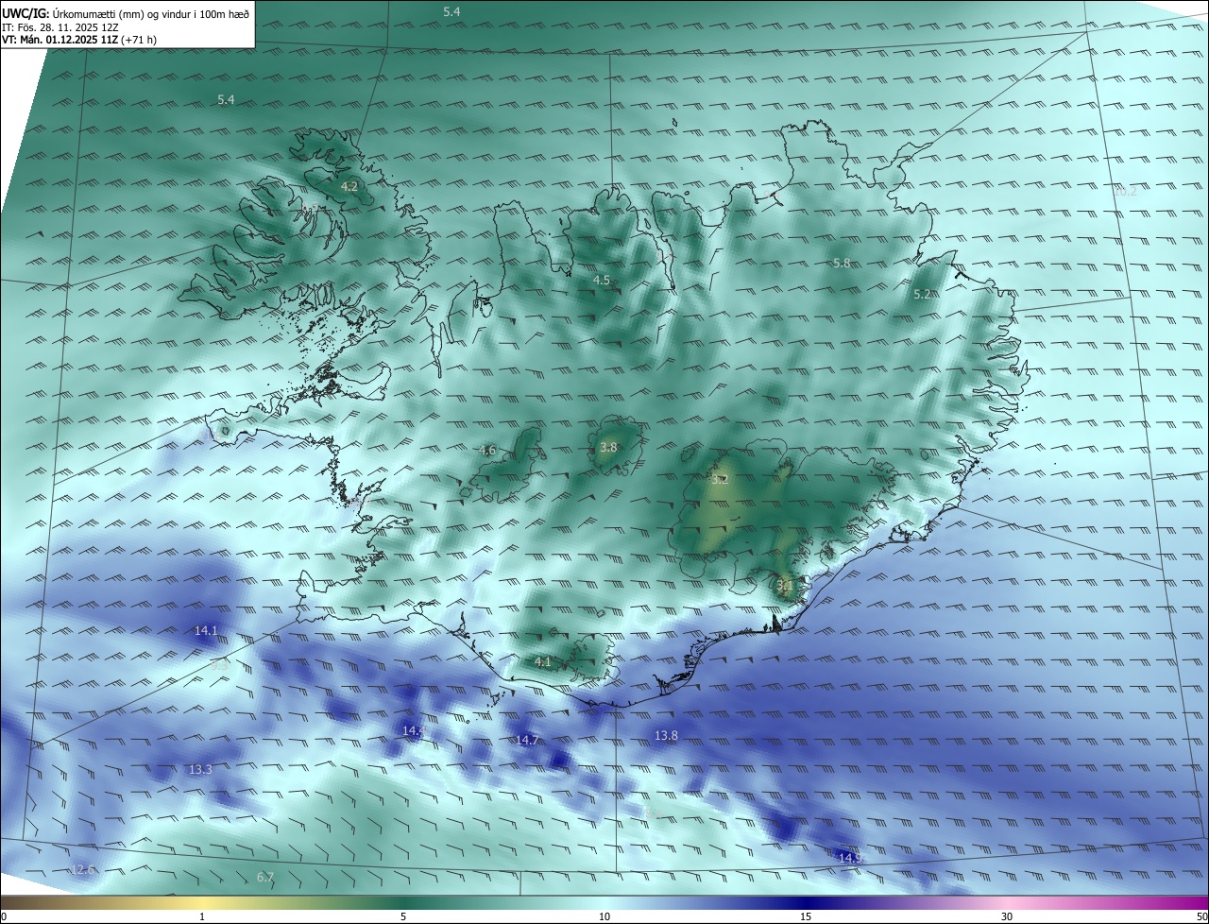
Task: Select the 3.1 value label near the southeast coast
Action: tap(785, 586)
